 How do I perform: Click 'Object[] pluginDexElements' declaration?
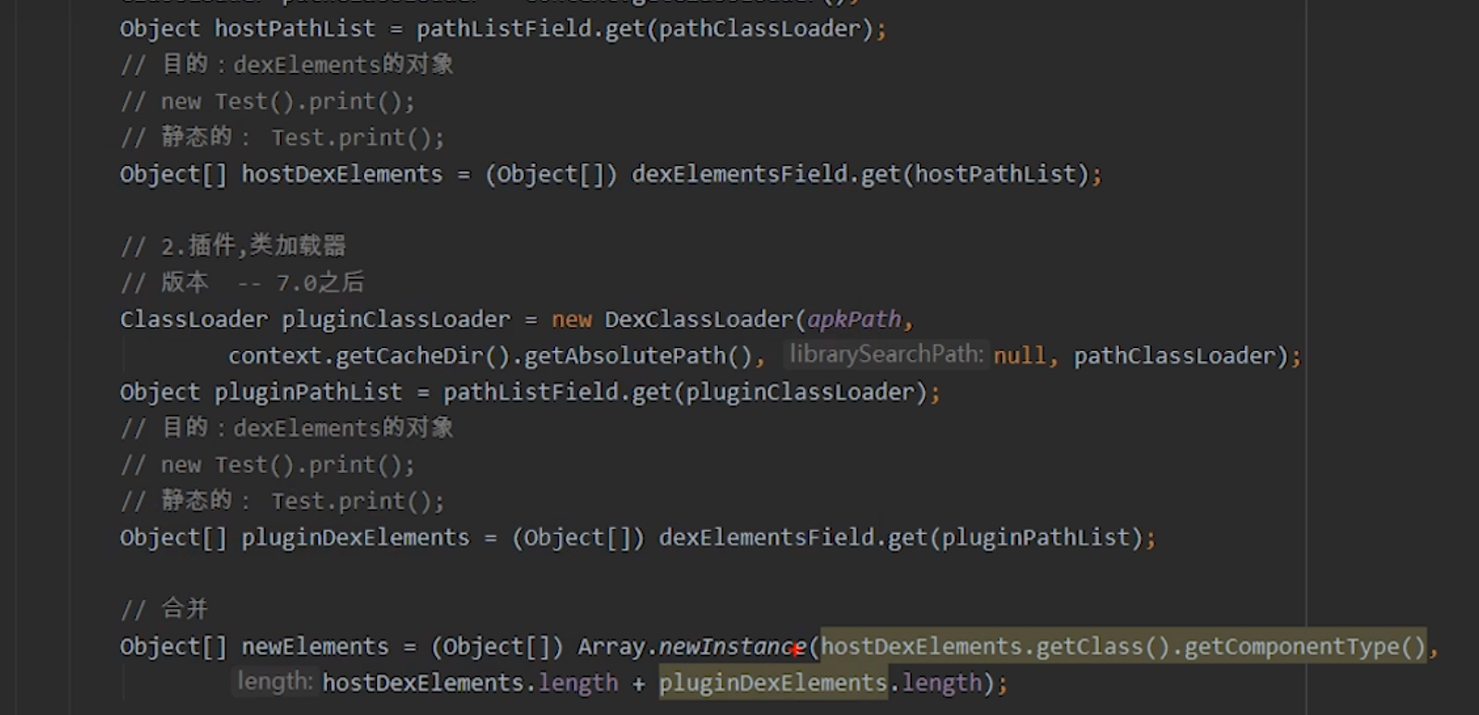tap(295, 538)
